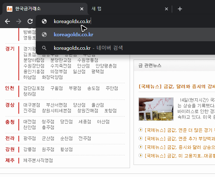Open 진주점 branch link
The image size is (215, 177).
point(29,111)
